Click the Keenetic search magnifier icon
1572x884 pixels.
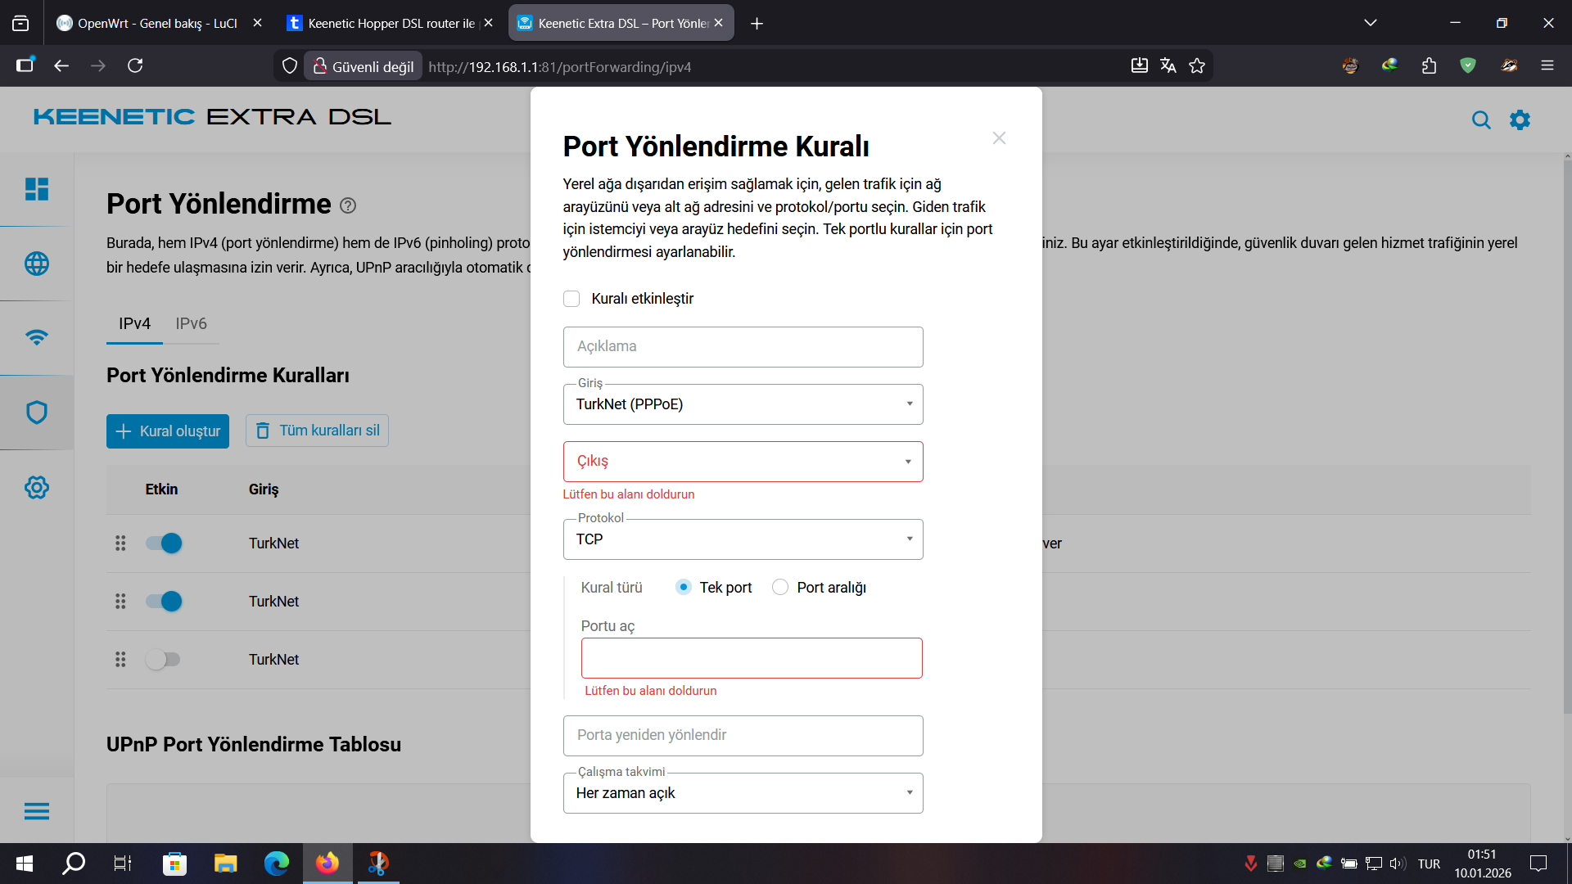[1481, 120]
